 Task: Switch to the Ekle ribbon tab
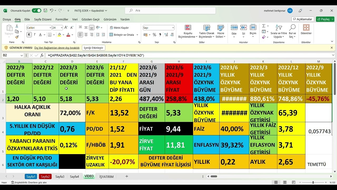(27, 19)
